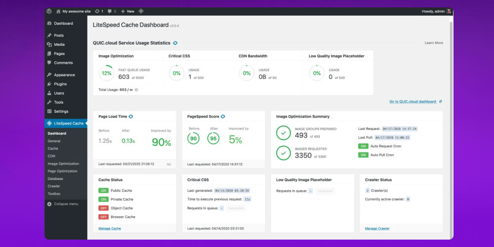Toggle the Object Cache OFF badge
The height and width of the screenshot is (247, 494).
tap(103, 208)
